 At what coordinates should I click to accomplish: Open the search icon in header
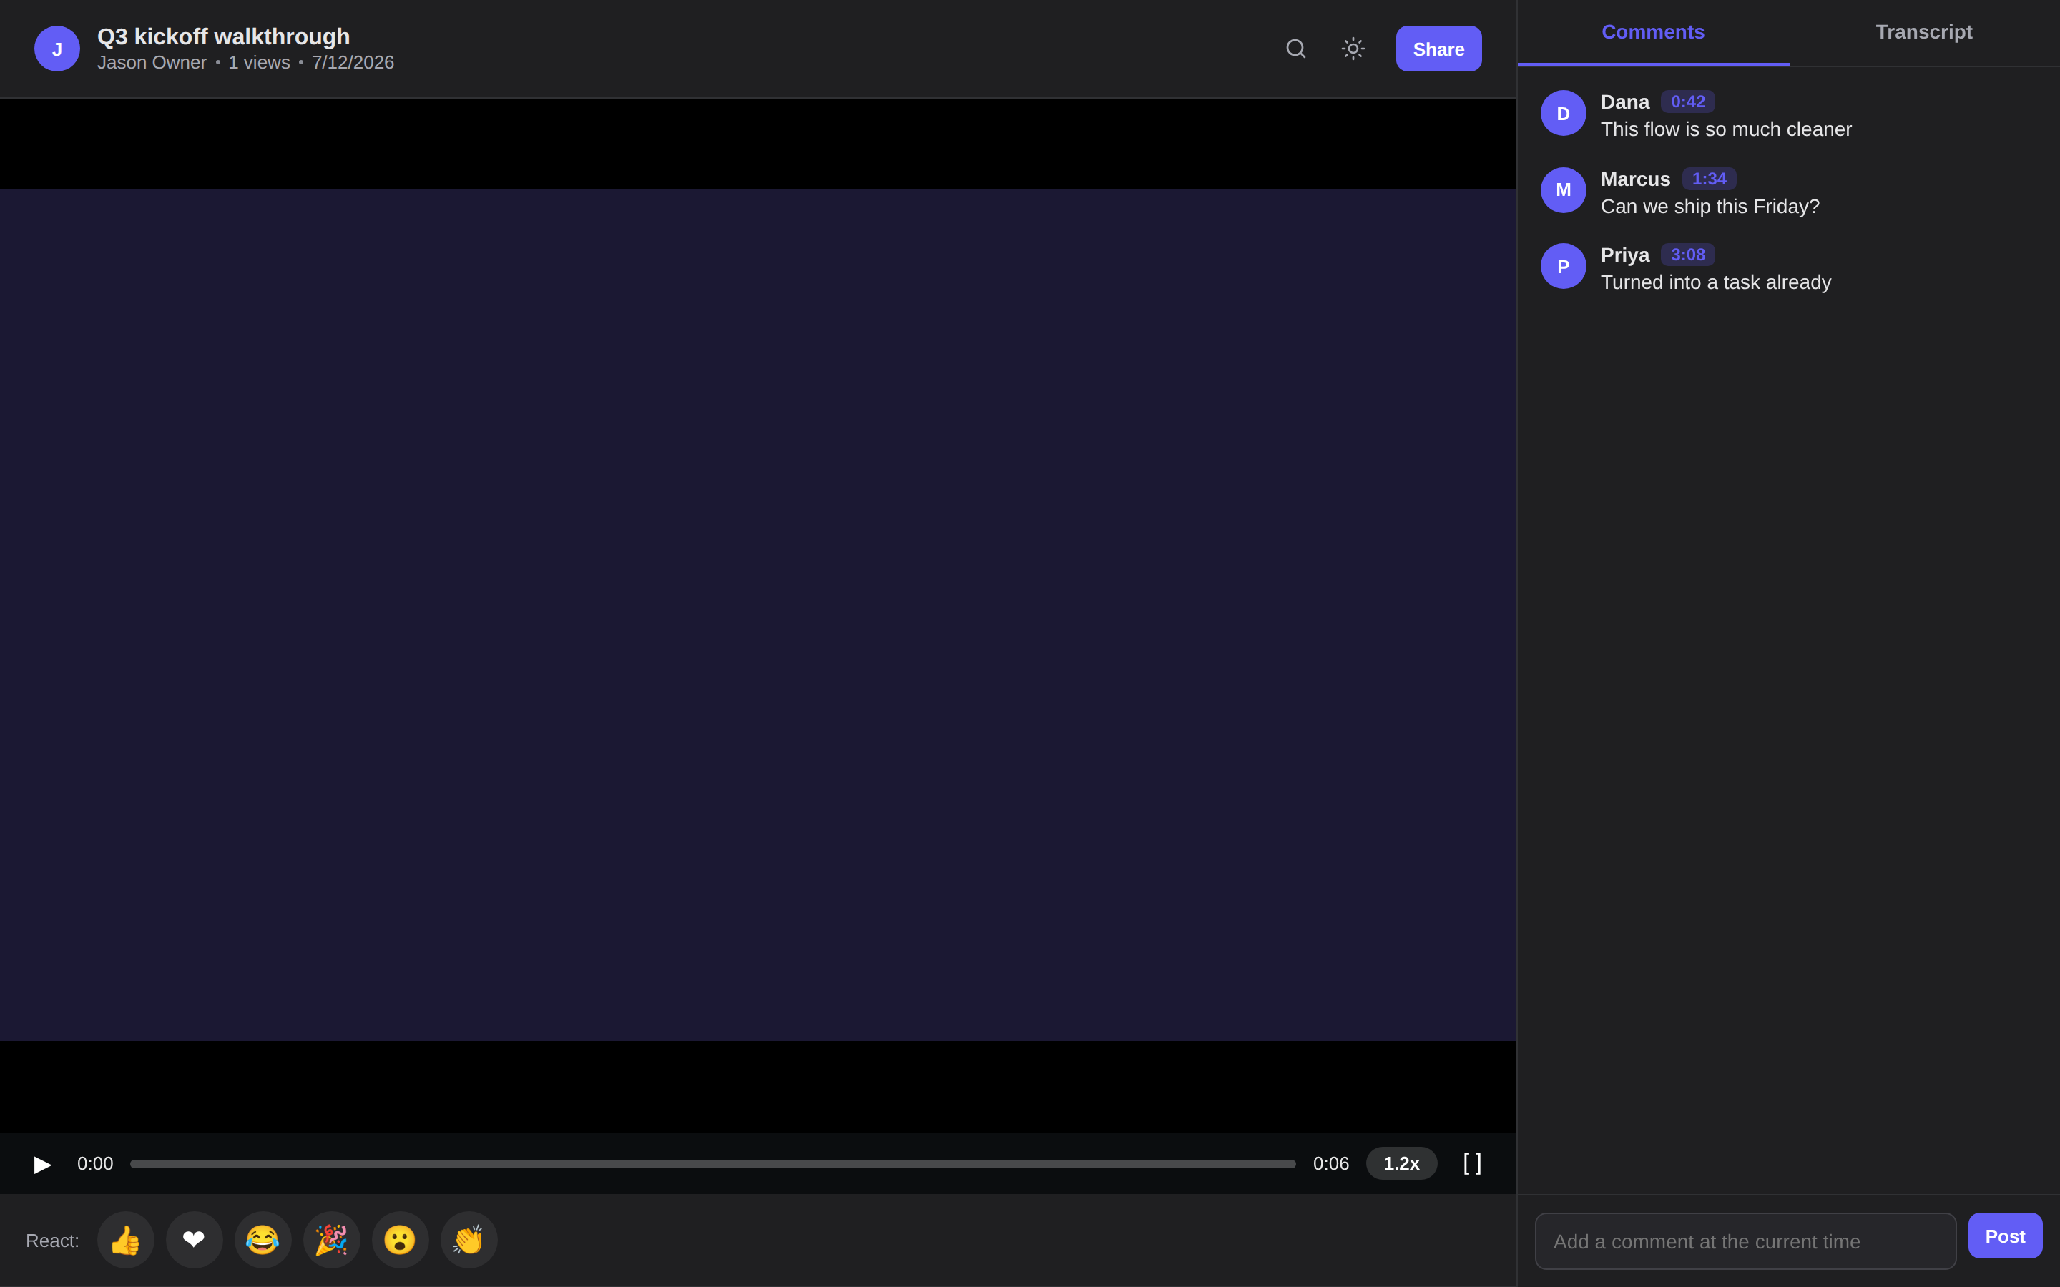(1295, 49)
